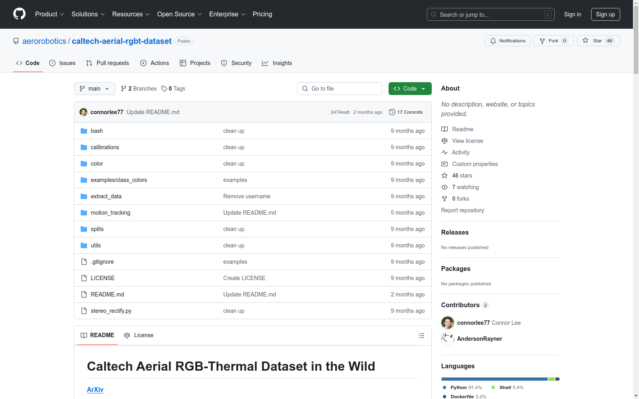Open the examples/class_colors folder

(119, 180)
